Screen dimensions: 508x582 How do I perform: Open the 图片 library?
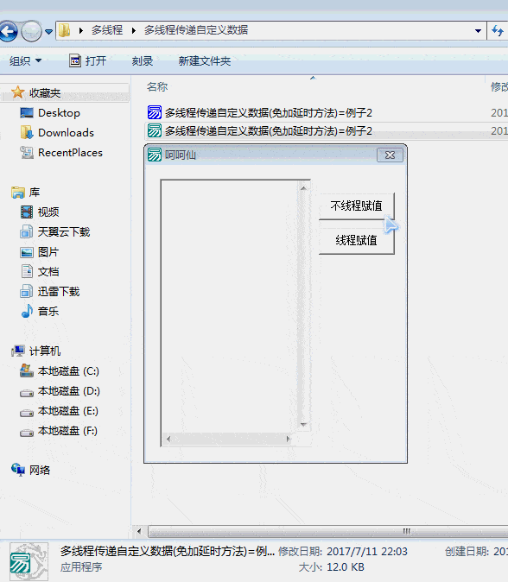tap(40, 252)
